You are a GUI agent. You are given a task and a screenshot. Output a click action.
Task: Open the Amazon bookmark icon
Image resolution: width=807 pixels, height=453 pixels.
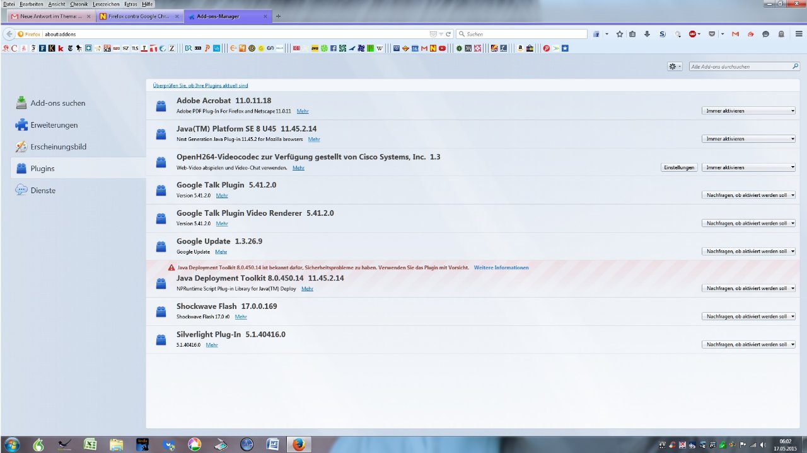click(520, 48)
